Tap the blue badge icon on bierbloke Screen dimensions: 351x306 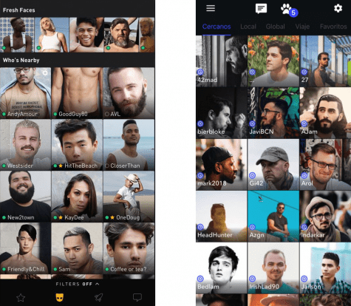tap(200, 123)
